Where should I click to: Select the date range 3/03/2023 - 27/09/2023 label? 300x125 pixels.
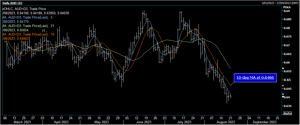coord(280,3)
